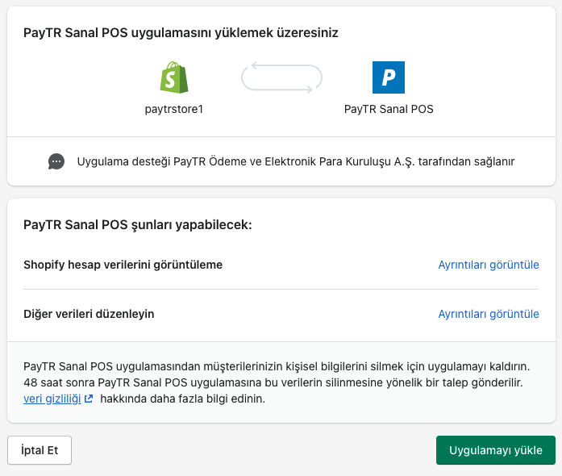This screenshot has height=476, width=562.
Task: Expand details for Diğer verileri düzenleyin
Action: [x=488, y=314]
